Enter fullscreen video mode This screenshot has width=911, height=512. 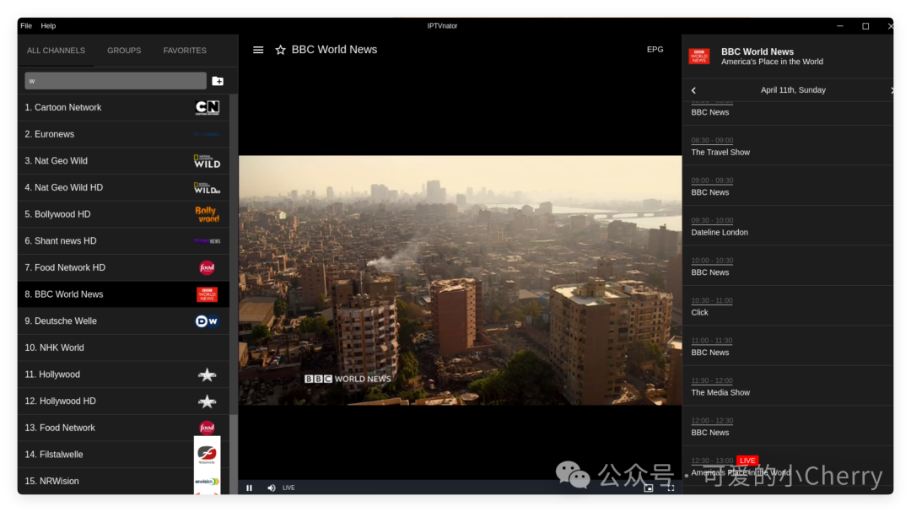pyautogui.click(x=671, y=488)
